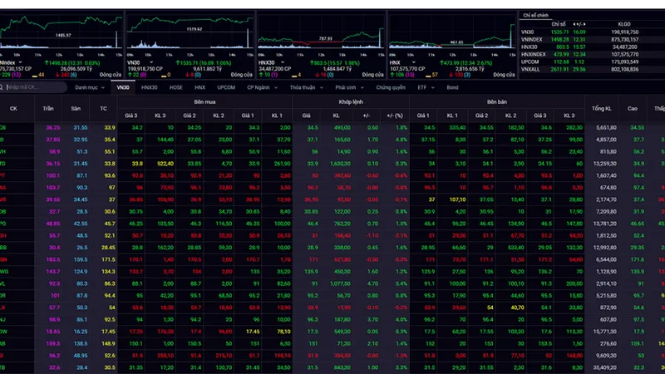
Task: Click the Tổng KL column header
Action: coord(601,109)
